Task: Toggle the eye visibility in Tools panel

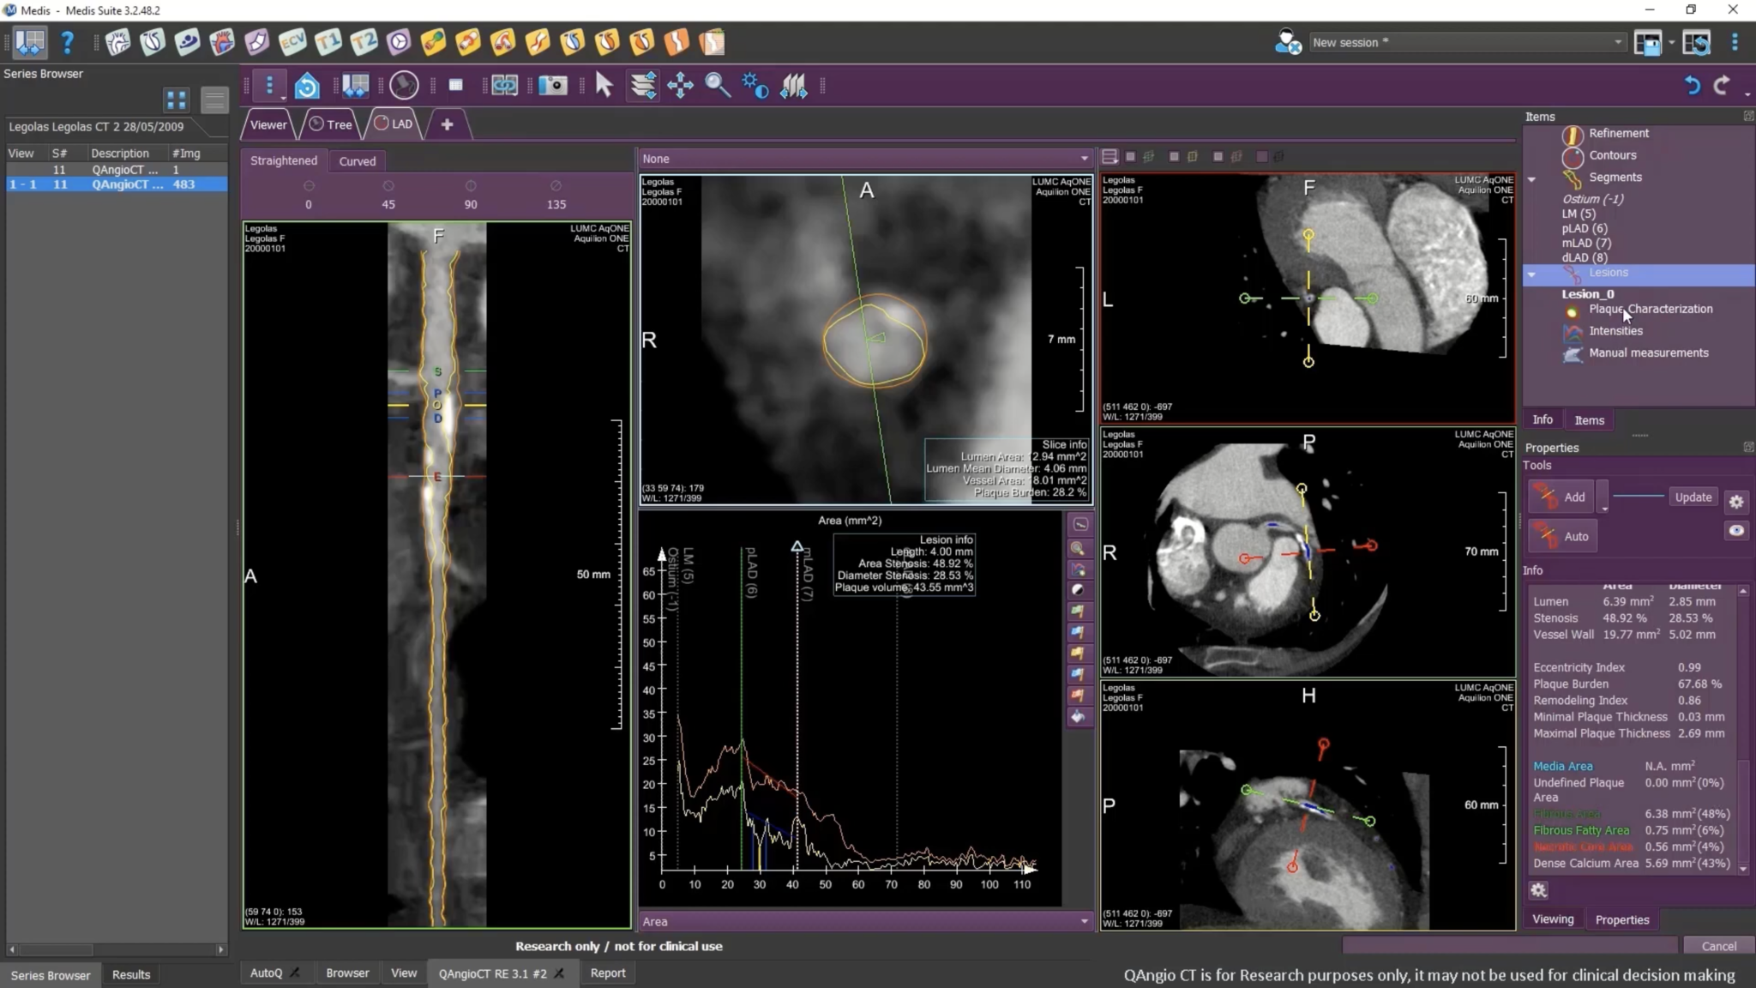Action: pyautogui.click(x=1735, y=530)
